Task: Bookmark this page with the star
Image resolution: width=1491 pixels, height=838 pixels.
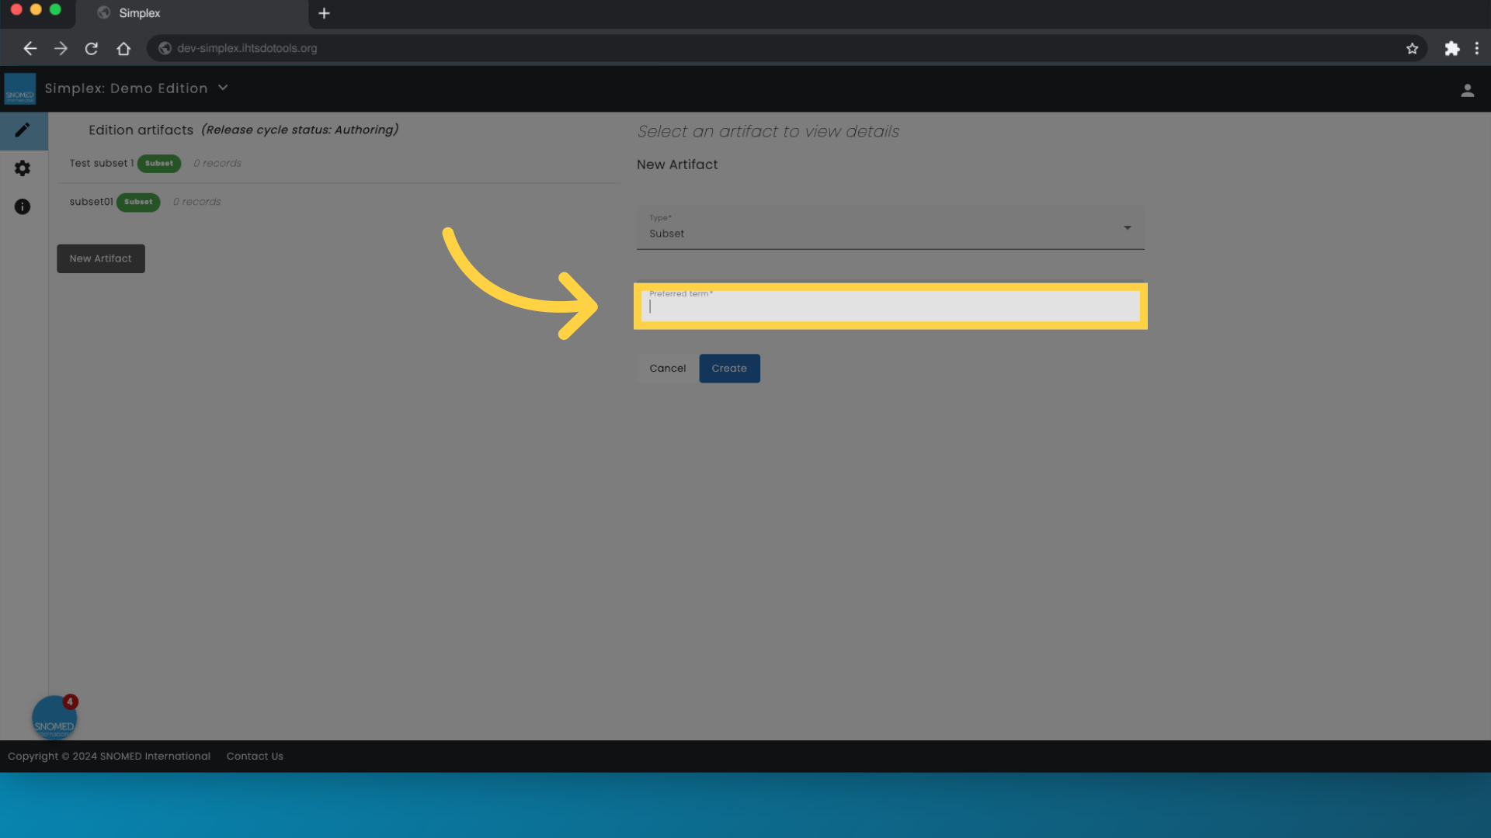Action: (x=1412, y=48)
